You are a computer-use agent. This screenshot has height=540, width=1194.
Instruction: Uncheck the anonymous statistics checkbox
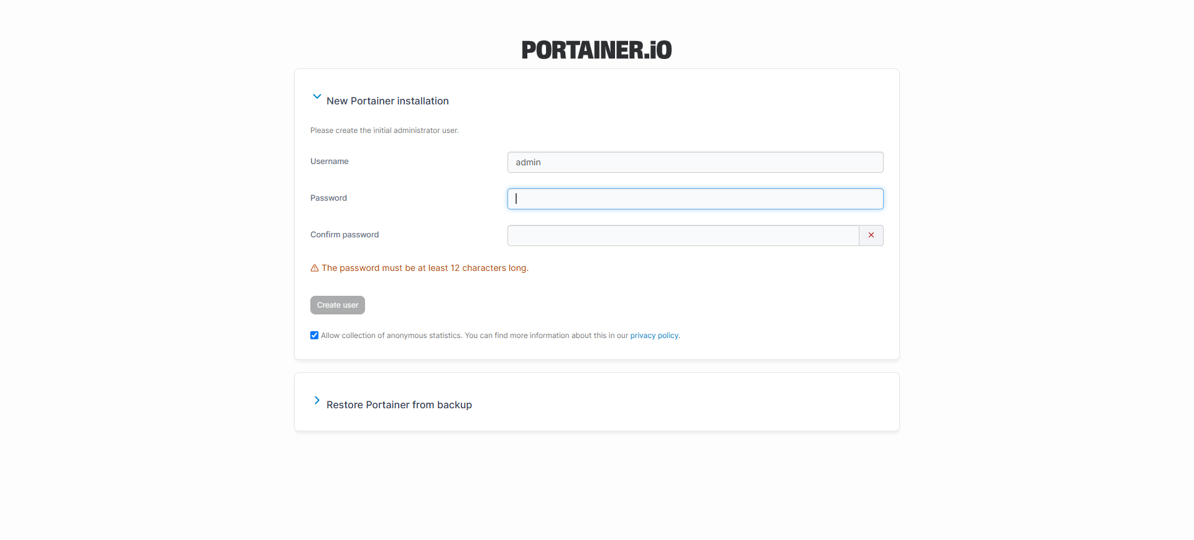pyautogui.click(x=315, y=336)
